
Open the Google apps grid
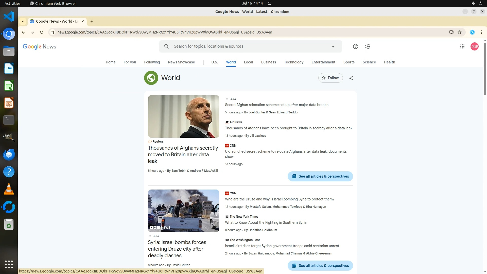click(x=462, y=46)
